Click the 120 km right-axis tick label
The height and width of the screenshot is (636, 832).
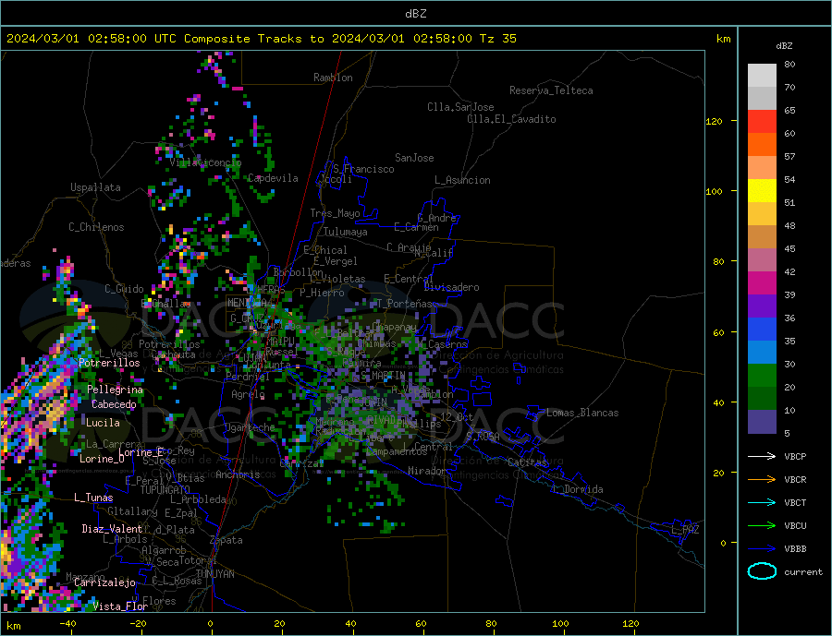(714, 121)
